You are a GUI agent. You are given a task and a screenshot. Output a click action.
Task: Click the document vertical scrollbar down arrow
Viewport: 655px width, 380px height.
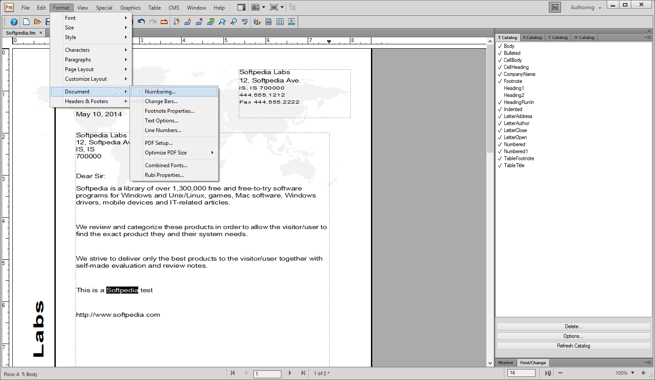[x=490, y=363]
